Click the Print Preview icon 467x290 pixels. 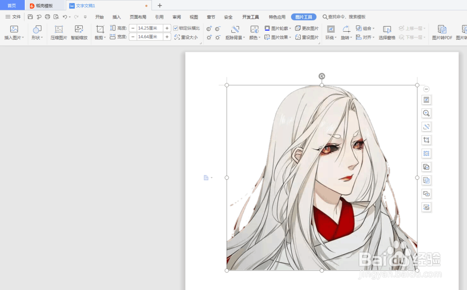tap(56, 17)
